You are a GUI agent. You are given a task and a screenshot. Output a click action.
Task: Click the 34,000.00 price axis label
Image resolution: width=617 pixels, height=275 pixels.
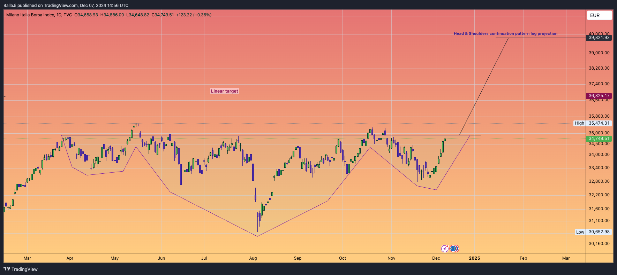(x=599, y=155)
